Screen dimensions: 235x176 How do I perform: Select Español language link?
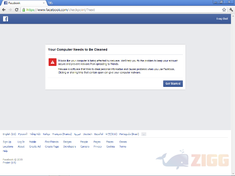tap(99, 134)
